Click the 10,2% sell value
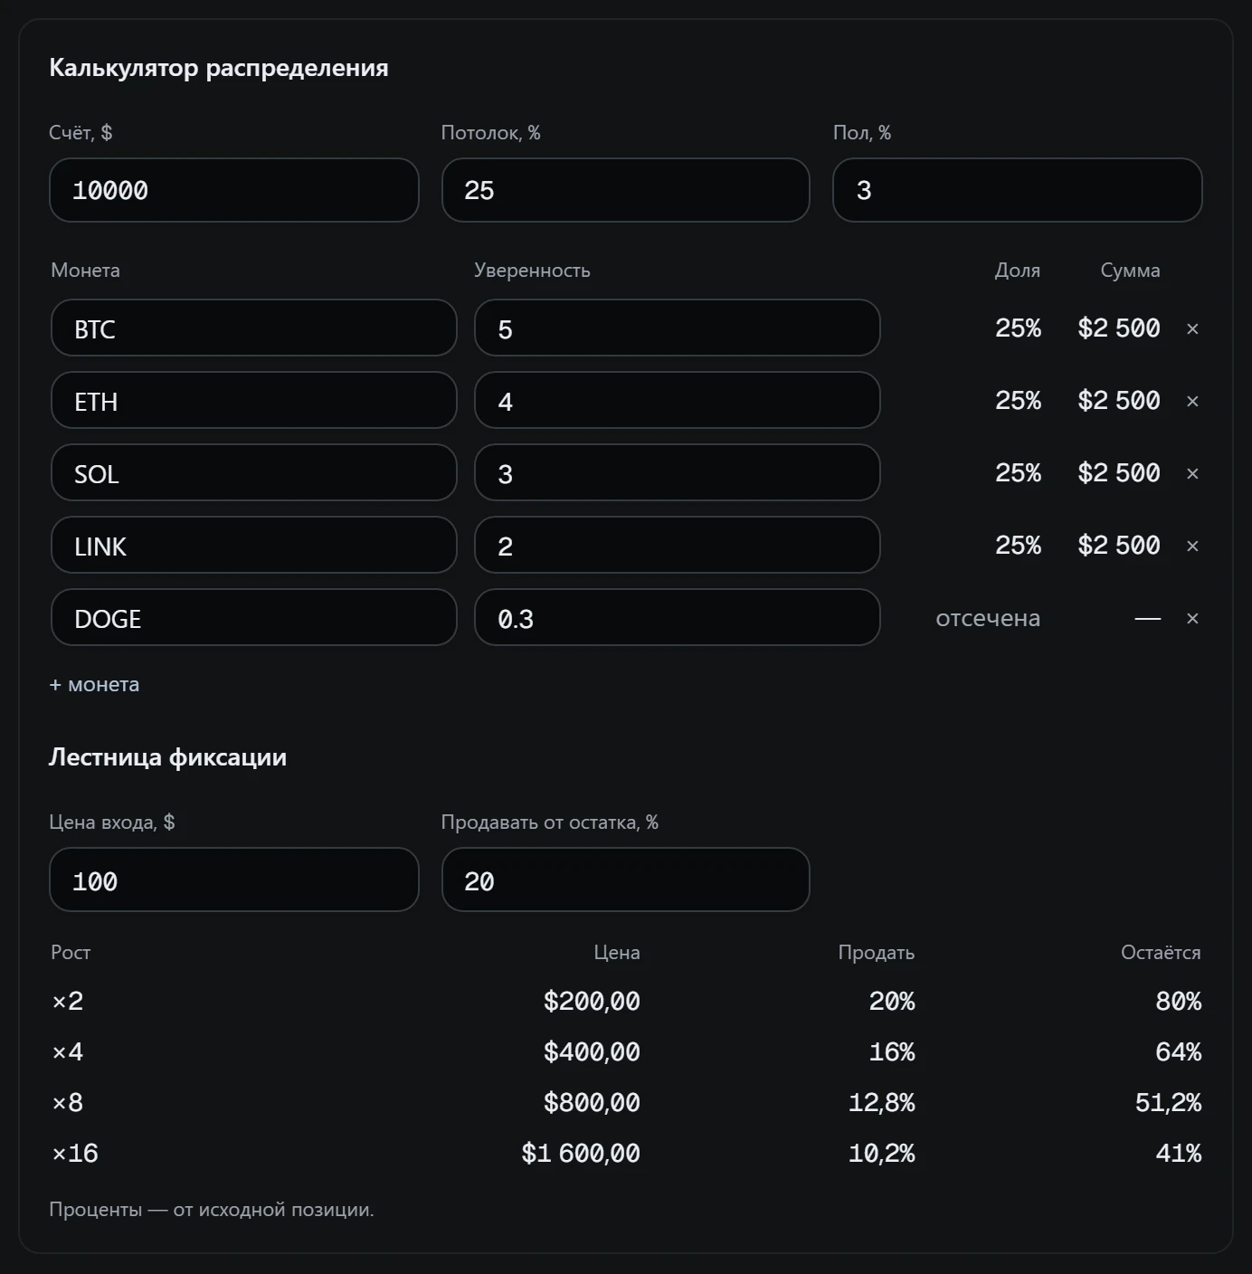Screen dimensions: 1252x1274 pyautogui.click(x=882, y=1154)
